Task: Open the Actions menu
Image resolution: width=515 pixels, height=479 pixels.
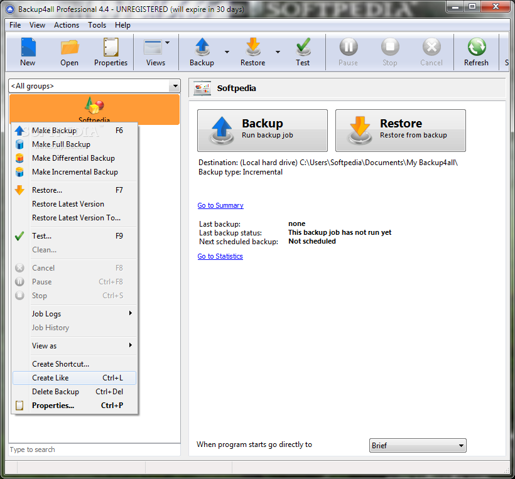Action: 67,25
